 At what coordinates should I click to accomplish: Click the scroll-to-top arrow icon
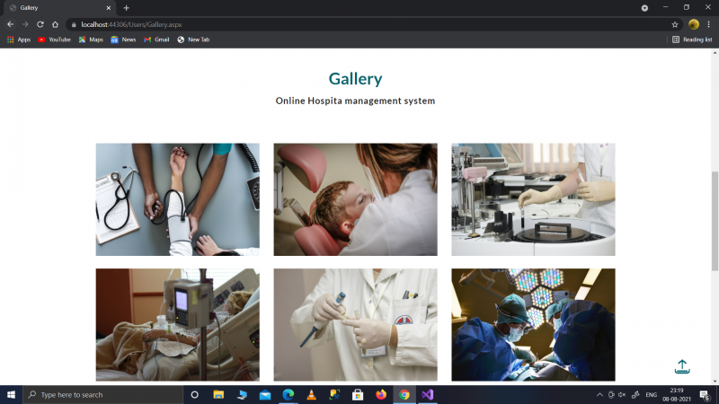[682, 366]
